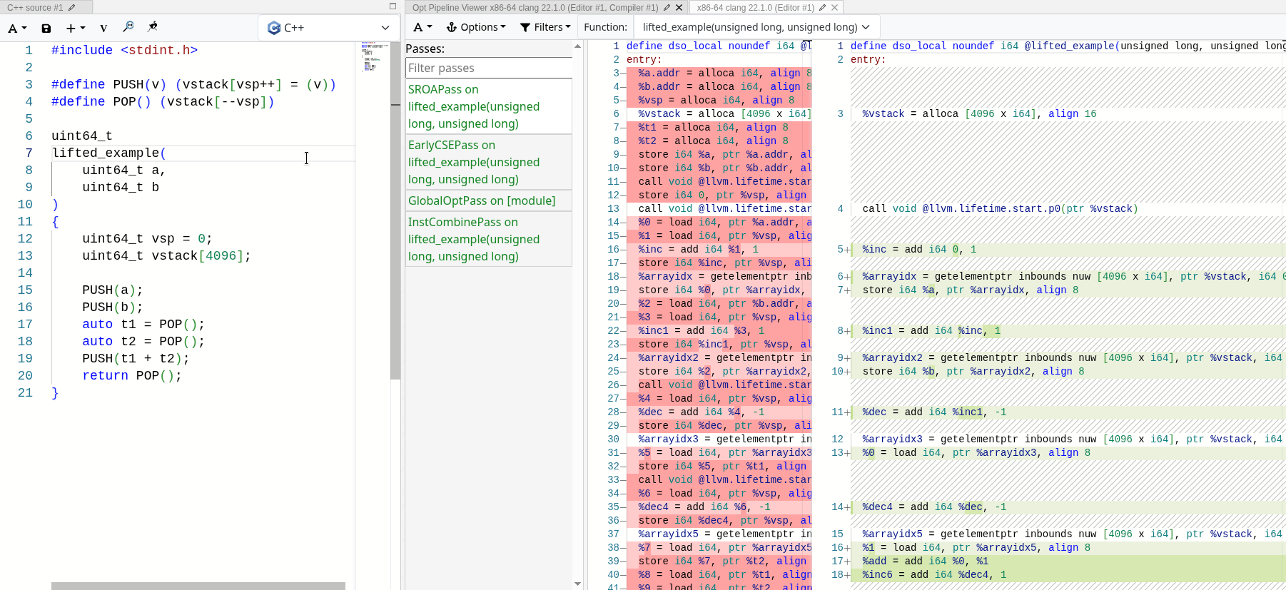The image size is (1286, 590).
Task: Select GlobalOptPass on [module] pass
Action: [x=489, y=200]
